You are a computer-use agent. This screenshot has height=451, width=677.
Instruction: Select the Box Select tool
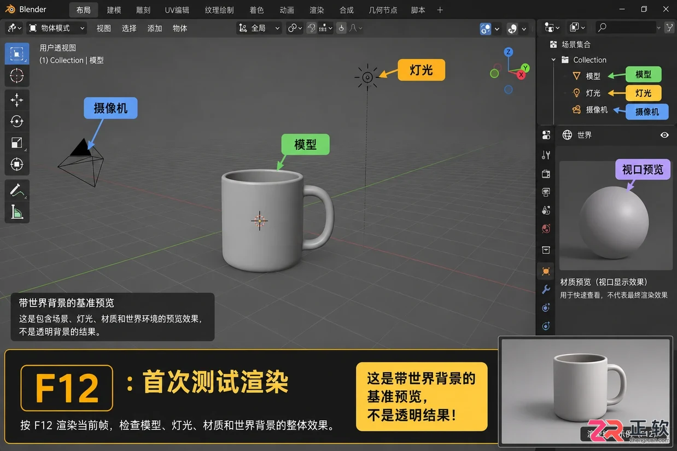pos(17,54)
